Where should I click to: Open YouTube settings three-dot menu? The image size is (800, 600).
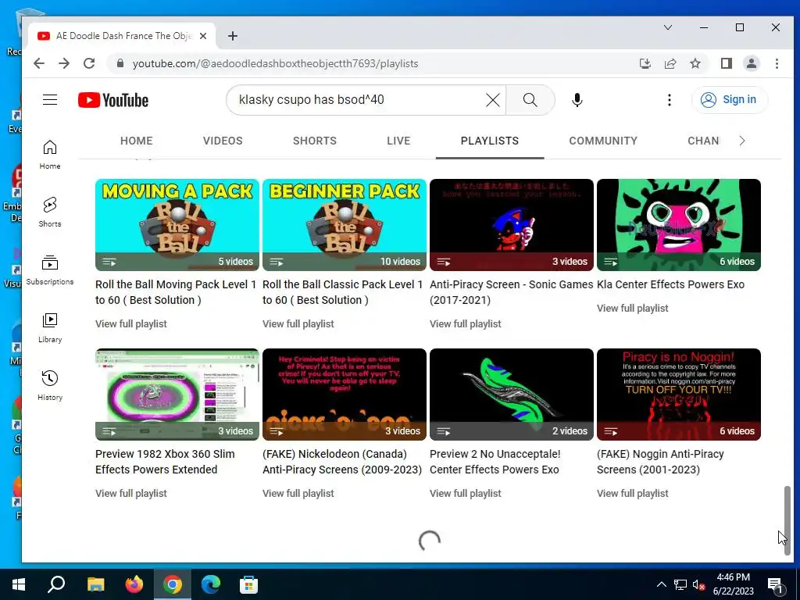670,100
